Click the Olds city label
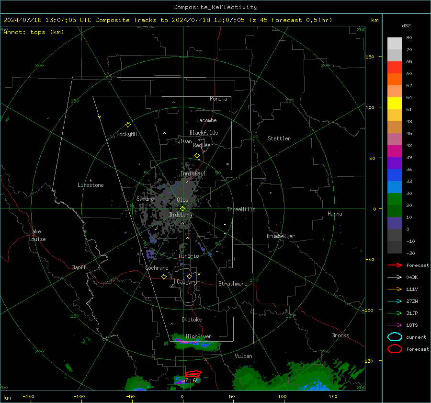Screen dimensions: 431x403 pyautogui.click(x=182, y=200)
